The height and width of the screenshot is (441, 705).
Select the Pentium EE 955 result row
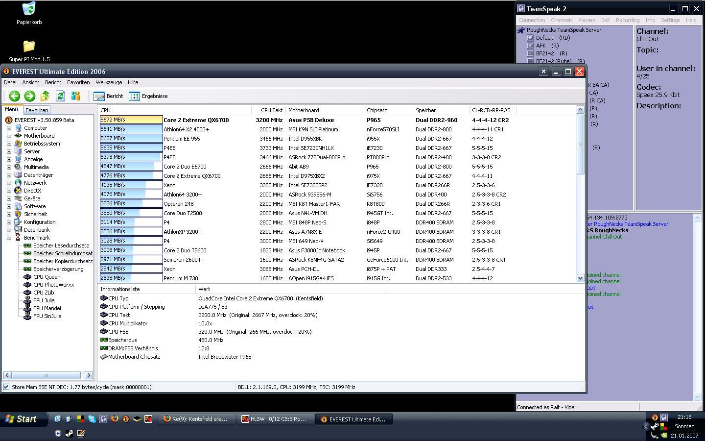pos(338,139)
